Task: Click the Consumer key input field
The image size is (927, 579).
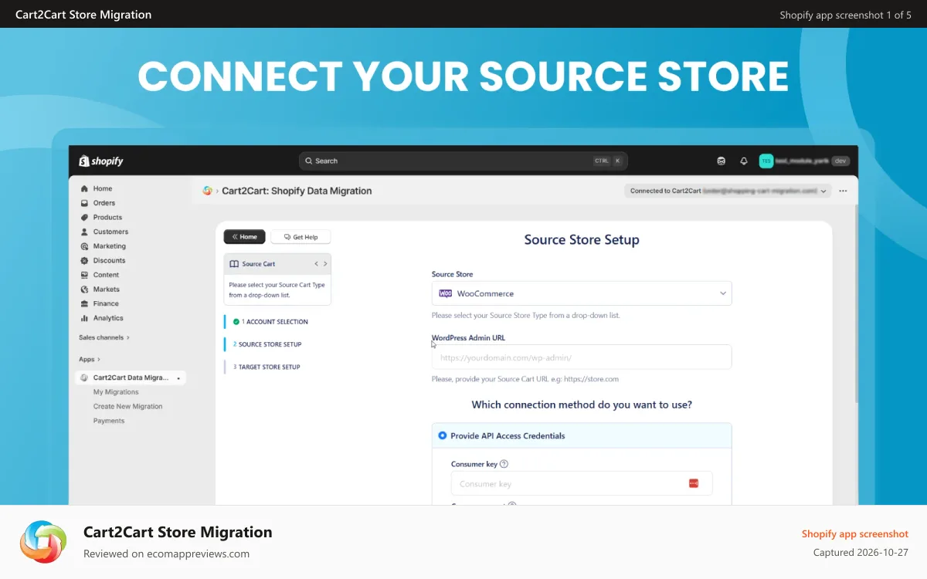Action: tap(582, 483)
